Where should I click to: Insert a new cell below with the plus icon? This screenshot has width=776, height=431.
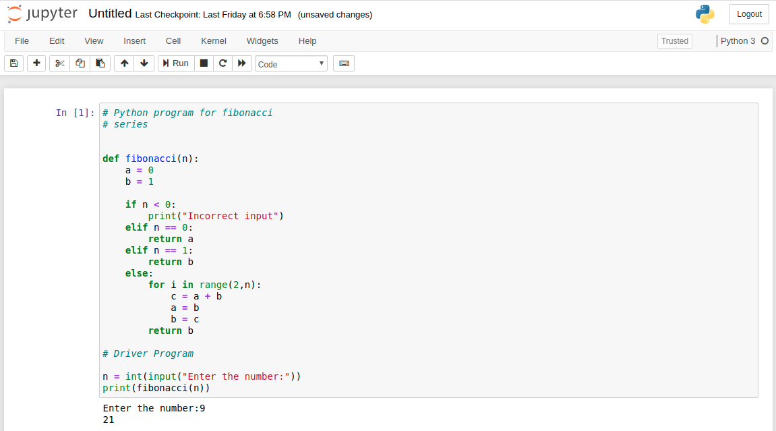[x=36, y=63]
